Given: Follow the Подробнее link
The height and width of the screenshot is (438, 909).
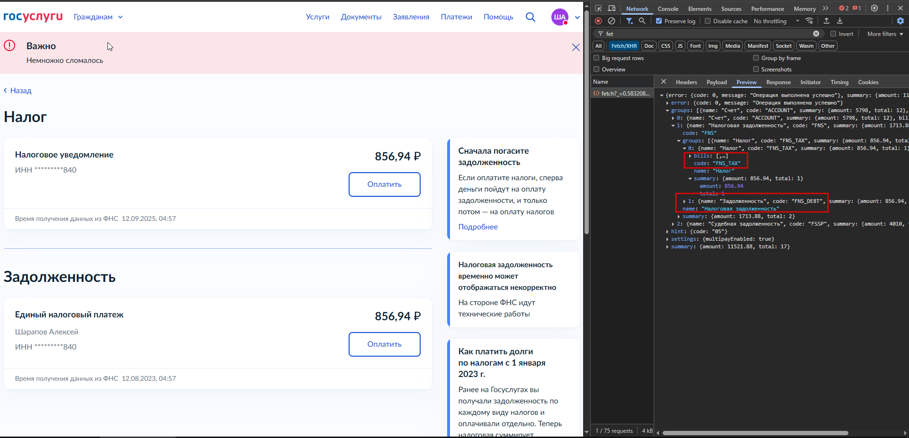Looking at the screenshot, I should pyautogui.click(x=478, y=227).
